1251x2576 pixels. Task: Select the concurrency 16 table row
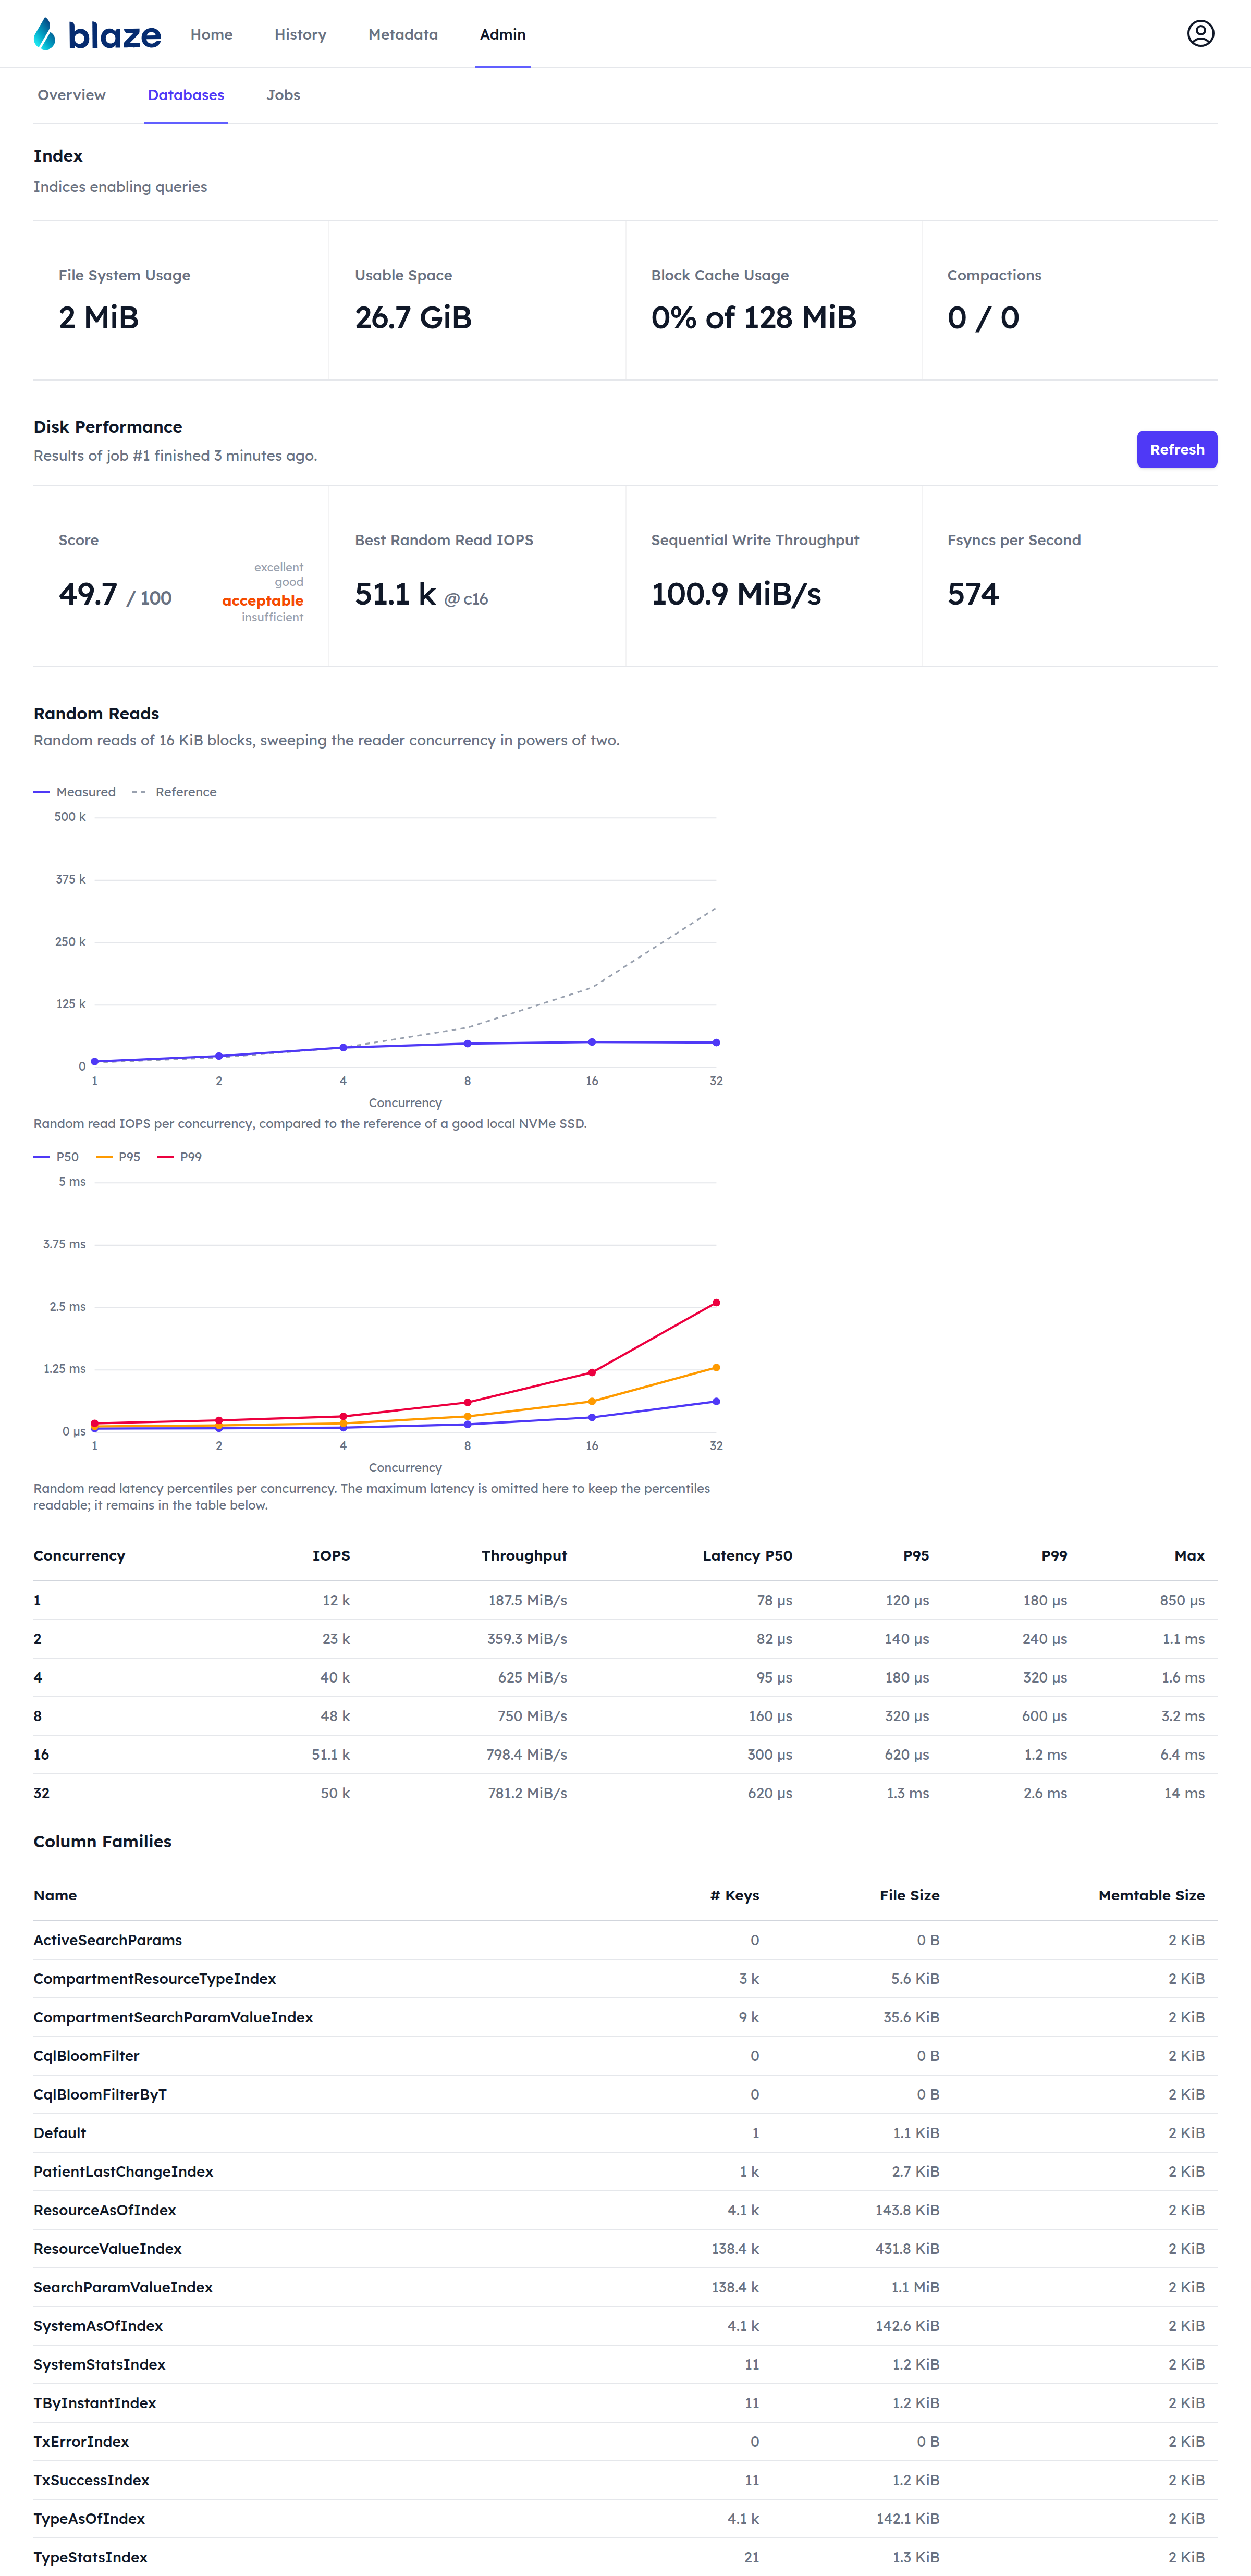coord(625,1755)
